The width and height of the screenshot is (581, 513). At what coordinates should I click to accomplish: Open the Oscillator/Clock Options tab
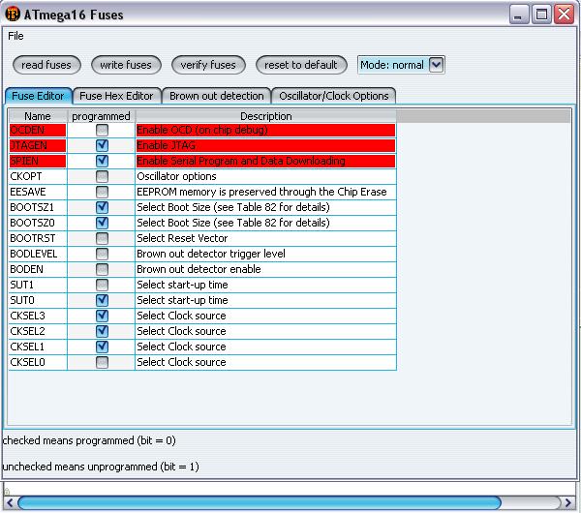[x=333, y=96]
